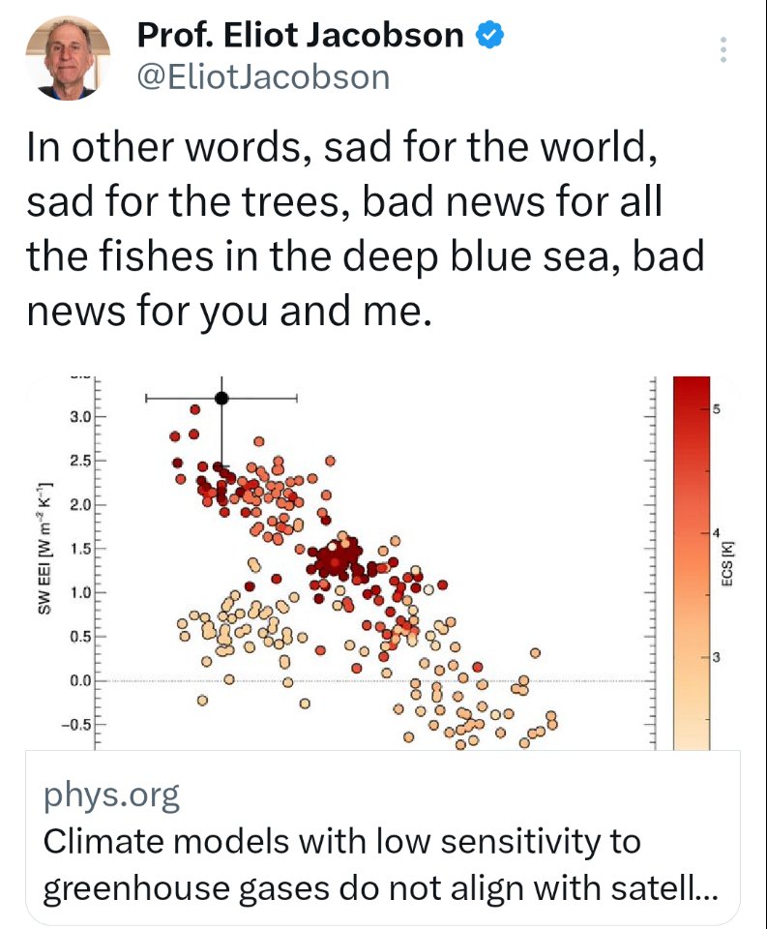Open the three-dot more options menu
This screenshot has height=929, width=767.
[x=723, y=50]
